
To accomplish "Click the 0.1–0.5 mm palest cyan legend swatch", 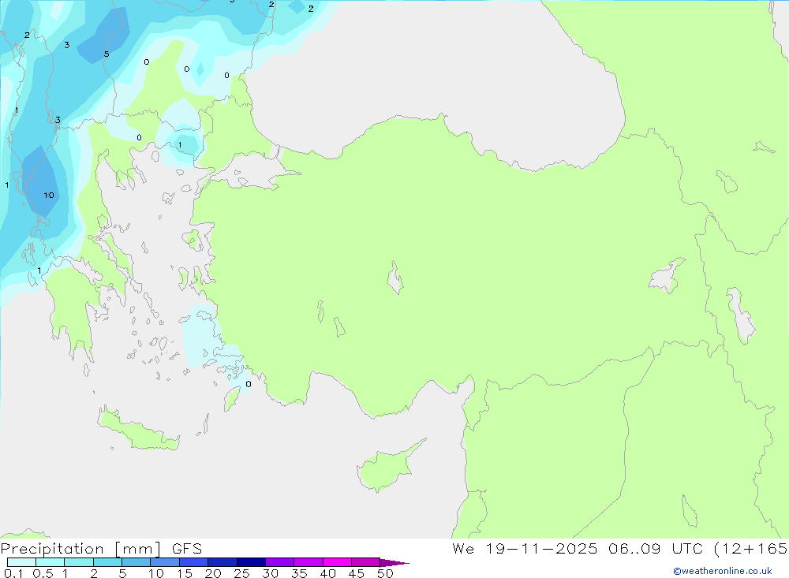I will click(x=21, y=562).
